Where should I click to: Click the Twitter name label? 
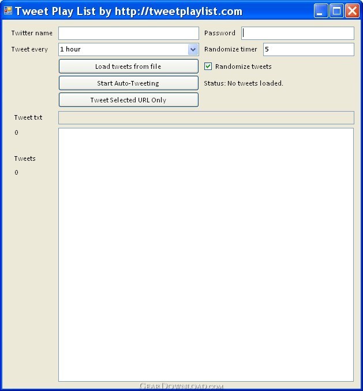pyautogui.click(x=32, y=33)
